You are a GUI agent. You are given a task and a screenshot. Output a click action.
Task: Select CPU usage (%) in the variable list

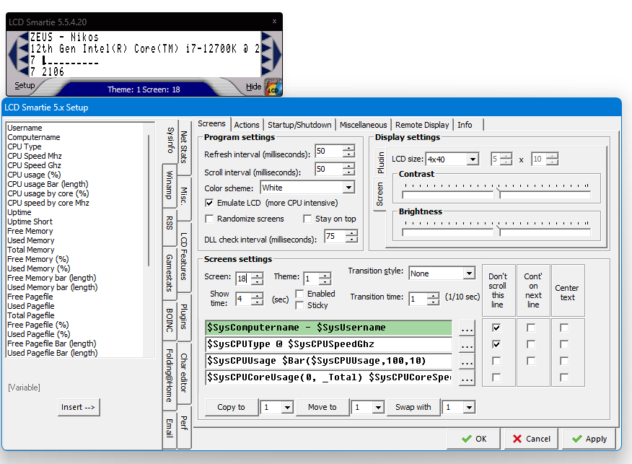tap(33, 174)
